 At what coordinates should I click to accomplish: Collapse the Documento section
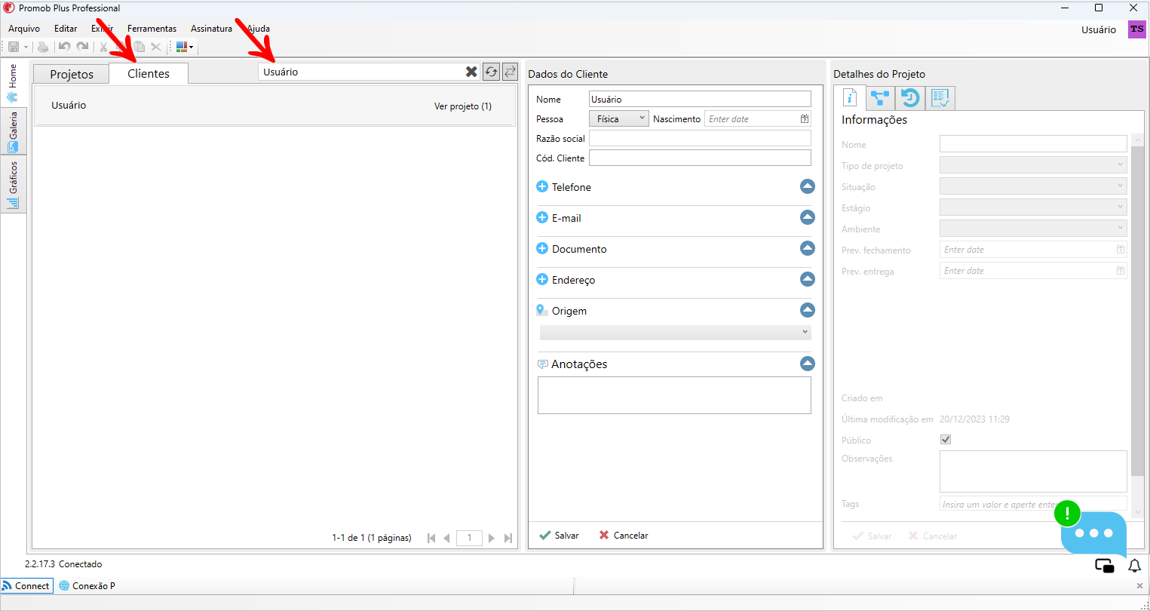(808, 248)
